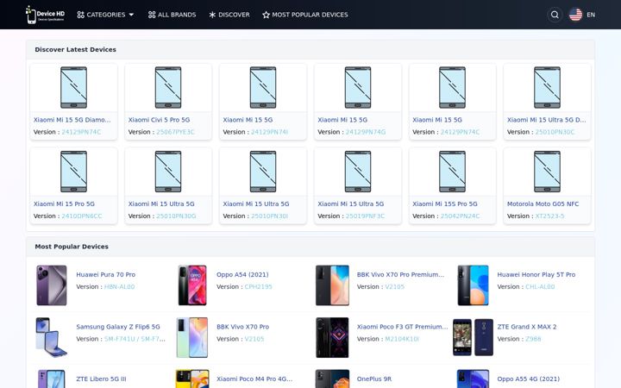Open Xiaomi Mi 15 Pro 5G link
This screenshot has width=621, height=388.
[x=64, y=203]
